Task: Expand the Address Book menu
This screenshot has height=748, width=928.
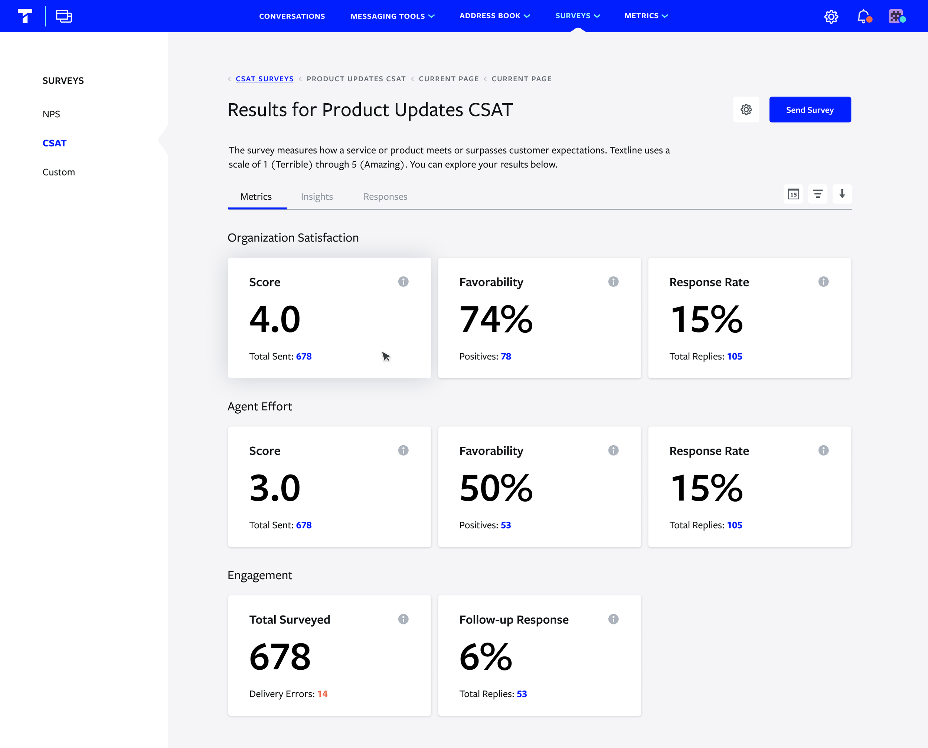Action: pyautogui.click(x=494, y=16)
